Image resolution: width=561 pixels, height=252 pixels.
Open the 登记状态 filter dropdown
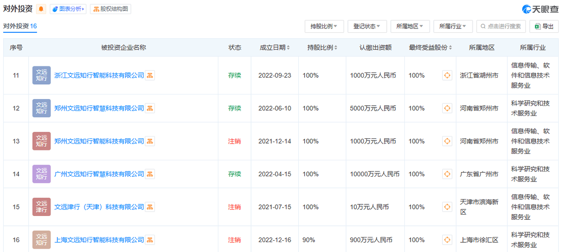tap(367, 27)
